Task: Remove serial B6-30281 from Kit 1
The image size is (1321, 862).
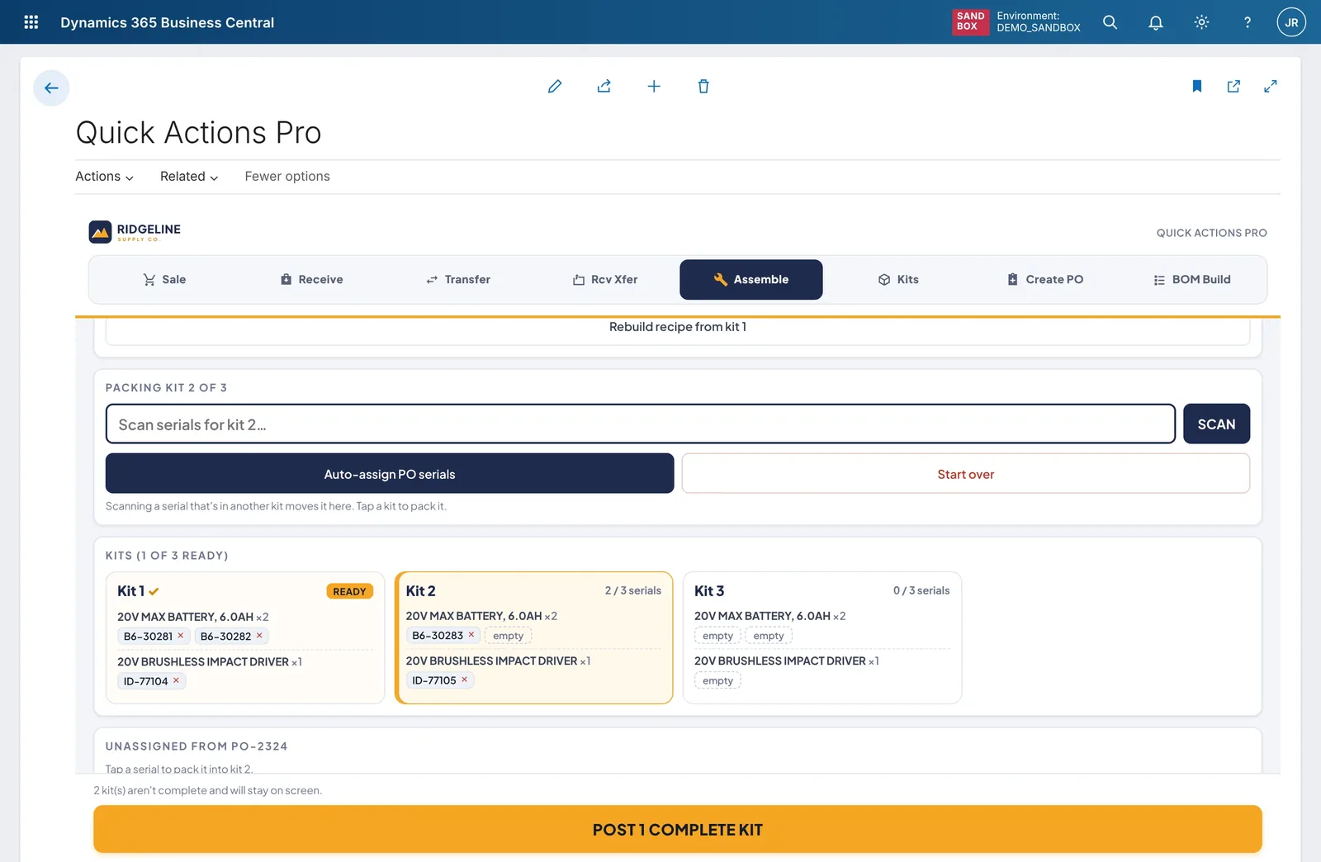Action: coord(181,636)
